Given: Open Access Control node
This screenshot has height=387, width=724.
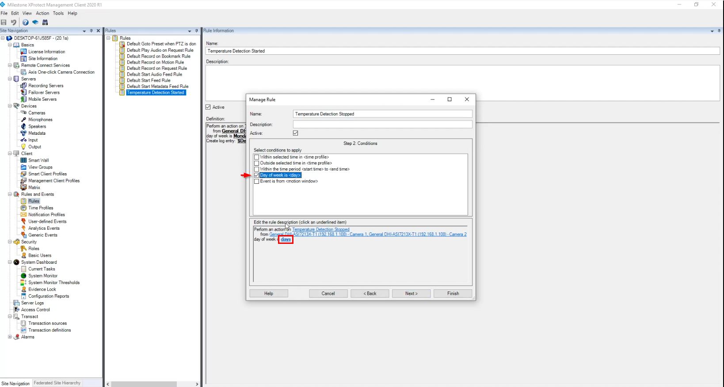Looking at the screenshot, I should 35,310.
